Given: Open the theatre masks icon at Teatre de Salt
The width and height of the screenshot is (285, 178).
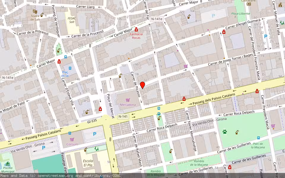Looking at the screenshot, I should coord(35,12).
